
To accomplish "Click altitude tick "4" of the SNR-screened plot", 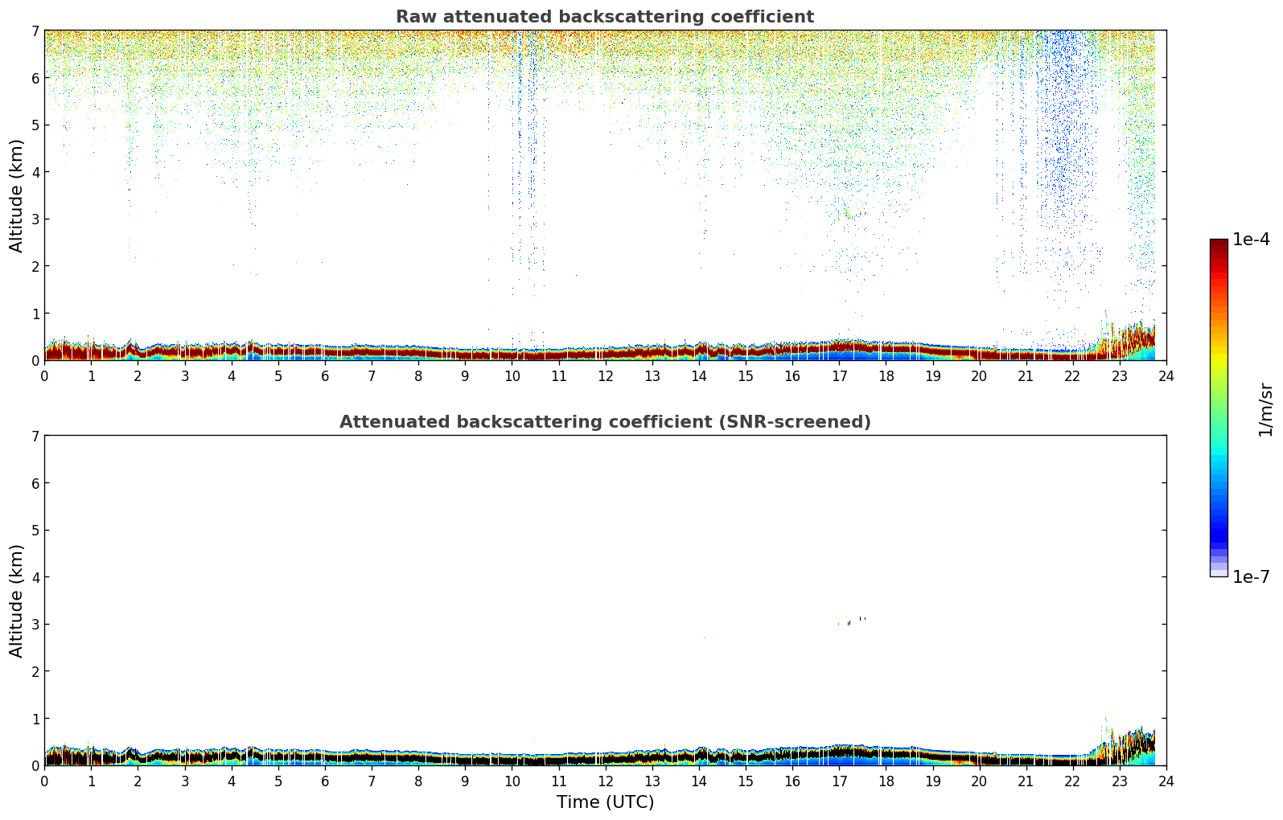I will pyautogui.click(x=35, y=577).
